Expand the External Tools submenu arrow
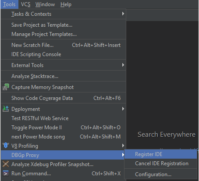 click(123, 65)
